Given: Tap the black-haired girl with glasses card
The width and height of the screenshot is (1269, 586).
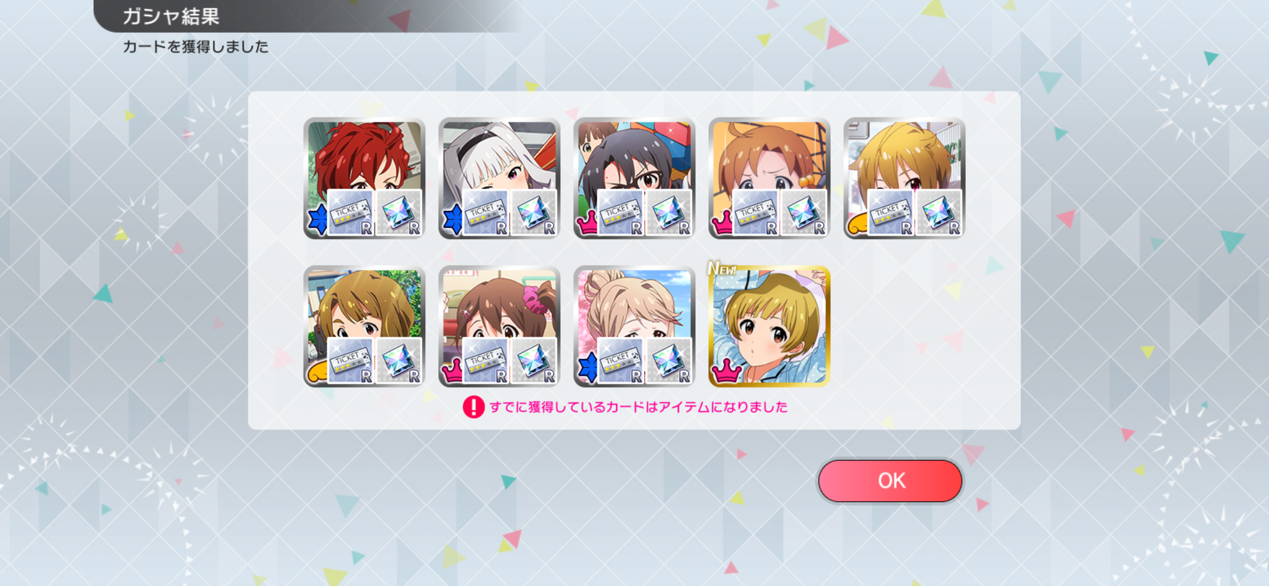Looking at the screenshot, I should click(634, 178).
